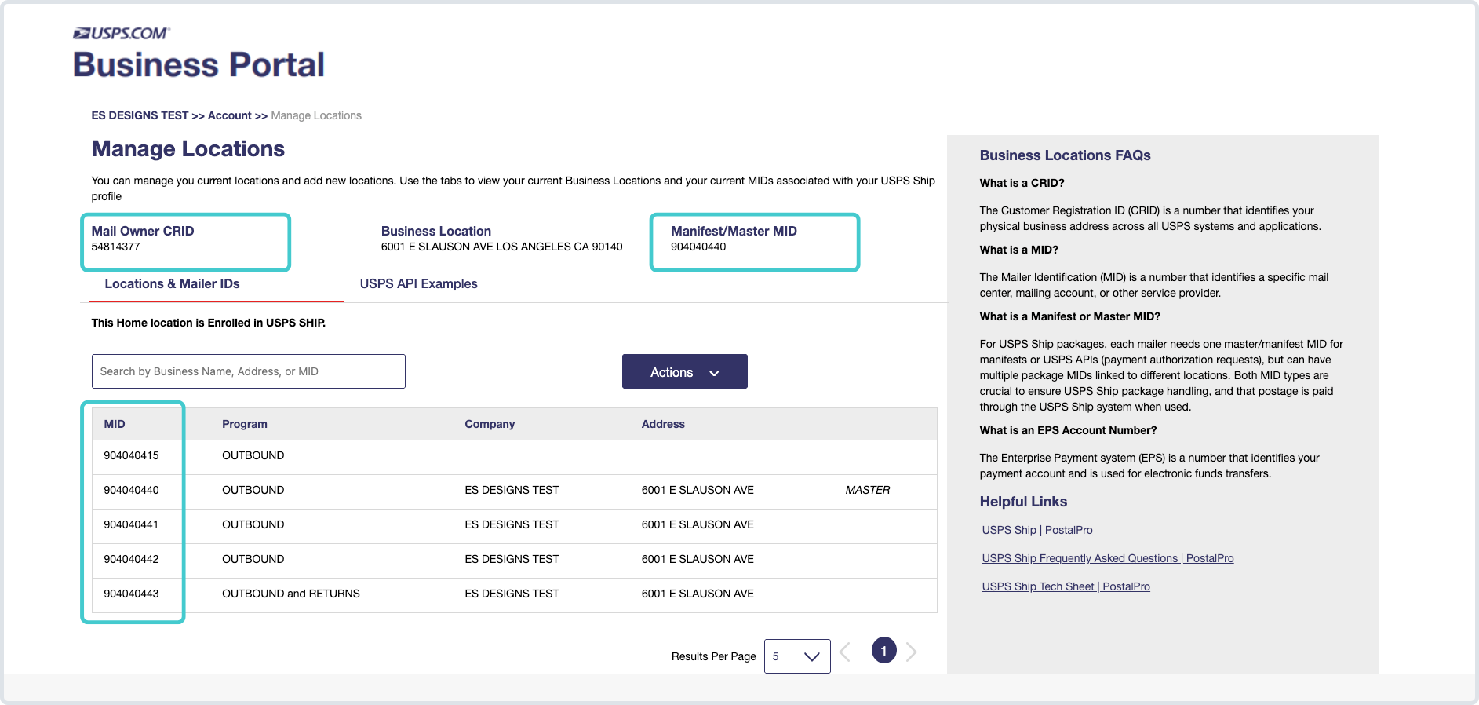Viewport: 1479px width, 705px height.
Task: Select MID 904040441 in the table
Action: (x=131, y=524)
